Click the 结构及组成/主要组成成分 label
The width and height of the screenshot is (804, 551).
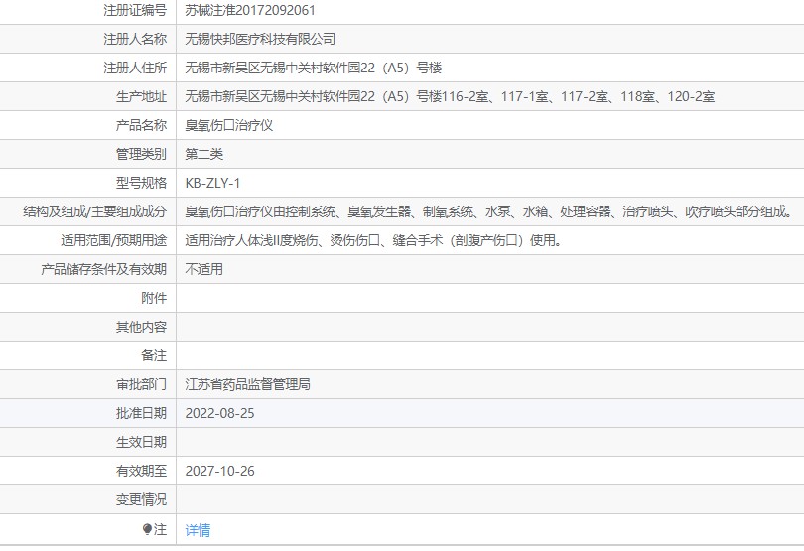pos(95,211)
